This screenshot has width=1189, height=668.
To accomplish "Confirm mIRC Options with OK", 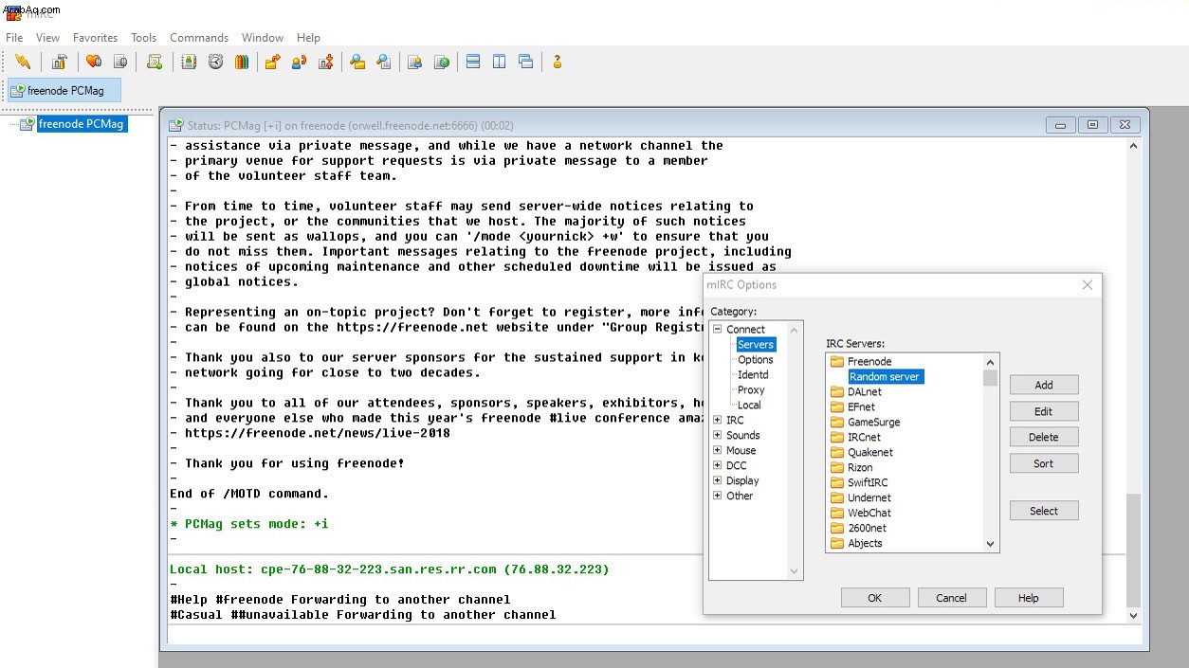I will [875, 598].
